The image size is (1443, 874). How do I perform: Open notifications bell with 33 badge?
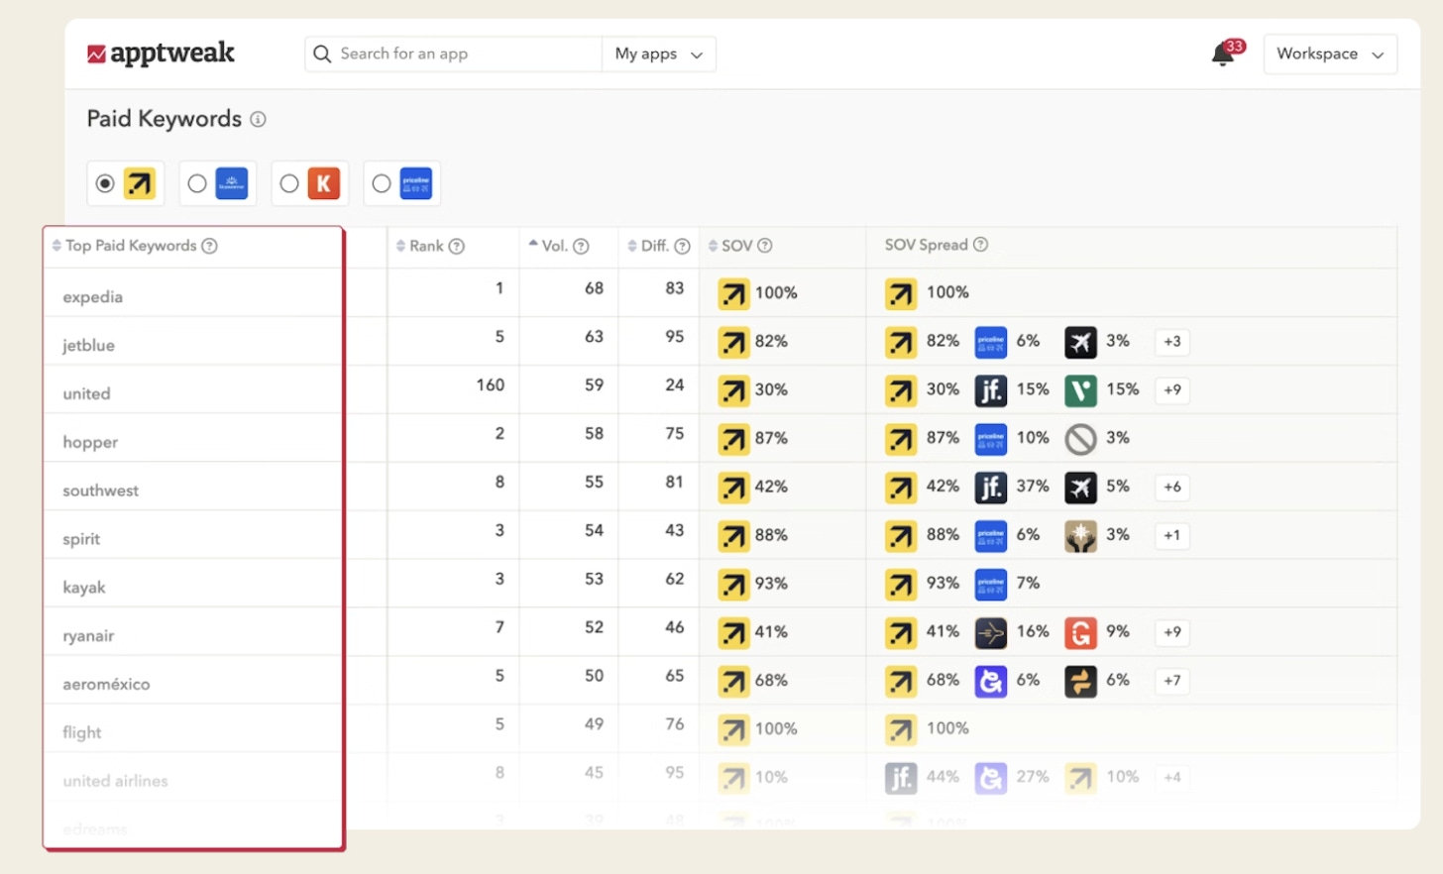(x=1226, y=54)
